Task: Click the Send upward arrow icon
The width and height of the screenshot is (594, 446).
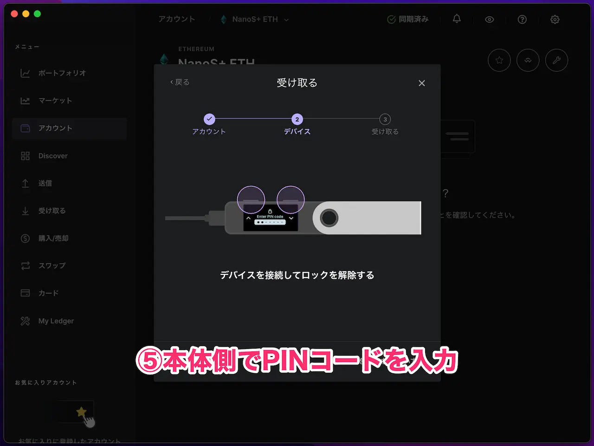Action: coord(26,183)
